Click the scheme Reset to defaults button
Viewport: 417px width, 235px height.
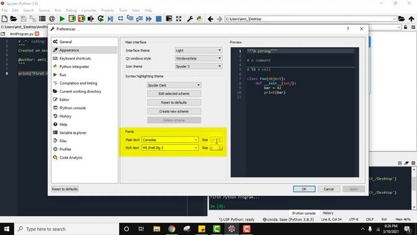pyautogui.click(x=174, y=102)
